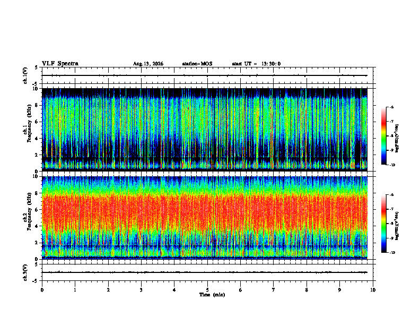Click the red band in ch.2 spectrogram

coord(204,212)
